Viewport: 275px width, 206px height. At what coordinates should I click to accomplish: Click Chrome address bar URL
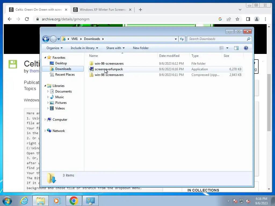coord(66,19)
